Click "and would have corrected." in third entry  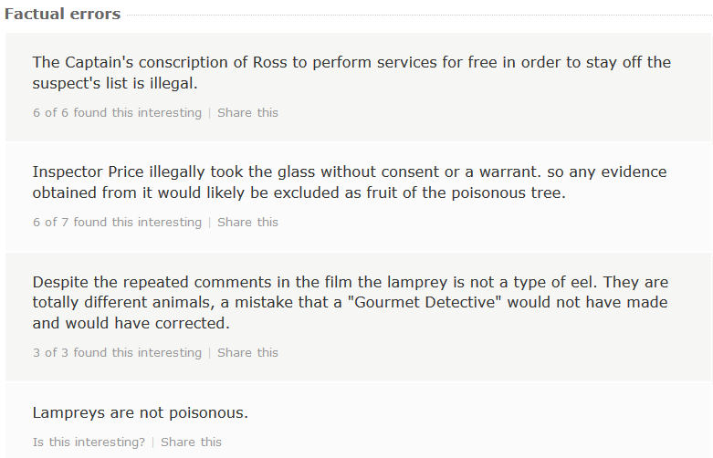coord(131,323)
